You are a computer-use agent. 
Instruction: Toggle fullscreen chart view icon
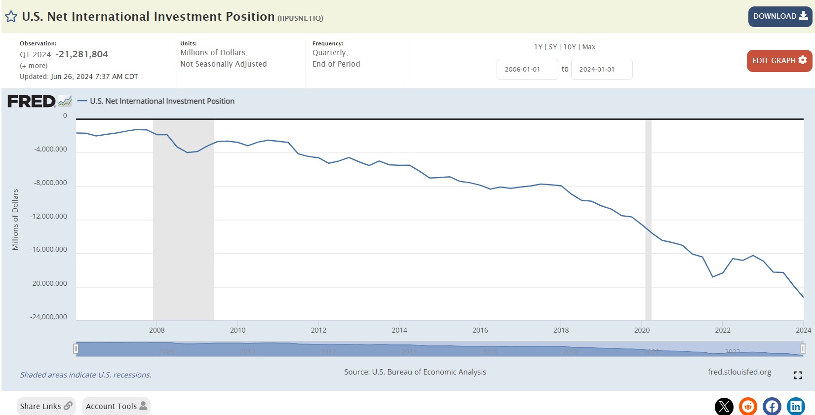coord(798,376)
